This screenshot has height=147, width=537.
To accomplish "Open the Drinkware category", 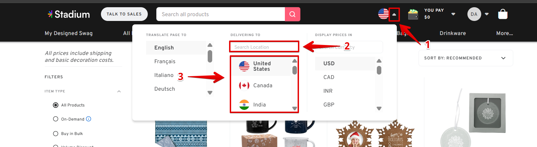I will pos(453,33).
